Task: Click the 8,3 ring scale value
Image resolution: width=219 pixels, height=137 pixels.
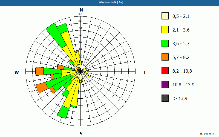Action: coord(80,21)
